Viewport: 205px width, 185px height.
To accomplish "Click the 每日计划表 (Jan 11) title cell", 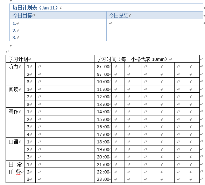I will point(106,8).
